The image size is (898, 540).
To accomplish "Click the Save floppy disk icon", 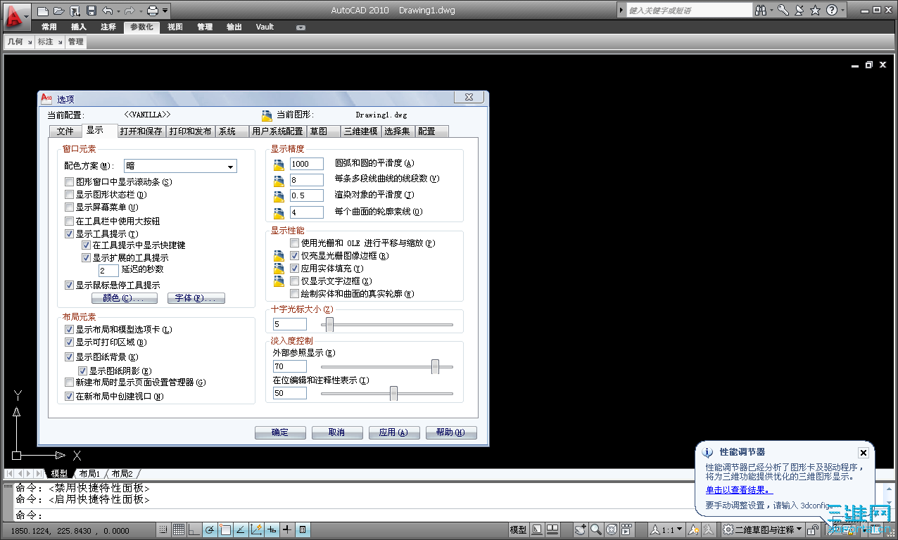I will pyautogui.click(x=91, y=11).
